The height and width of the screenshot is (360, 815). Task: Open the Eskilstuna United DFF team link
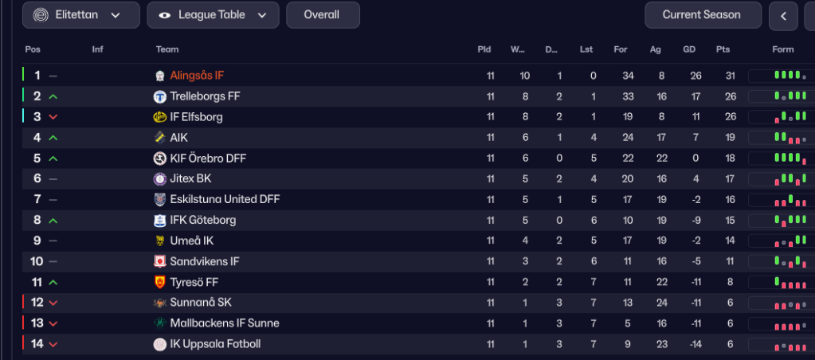click(225, 200)
